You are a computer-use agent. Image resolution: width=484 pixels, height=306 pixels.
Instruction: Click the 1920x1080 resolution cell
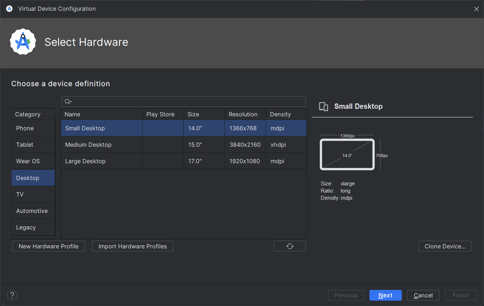245,161
